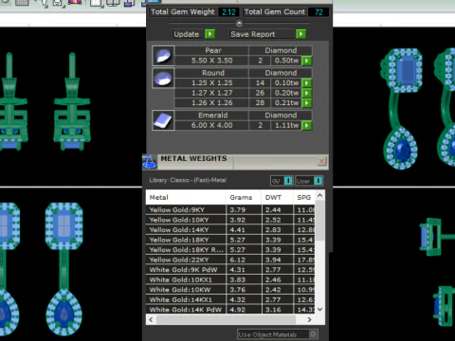The image size is (455, 341).
Task: Click the Round 1.25 X 1.25 size cell
Action: tap(211, 82)
